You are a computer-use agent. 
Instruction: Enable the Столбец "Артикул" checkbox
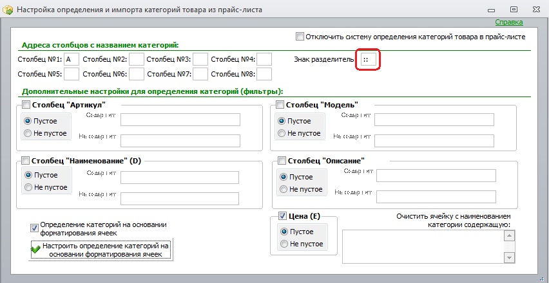[26, 105]
